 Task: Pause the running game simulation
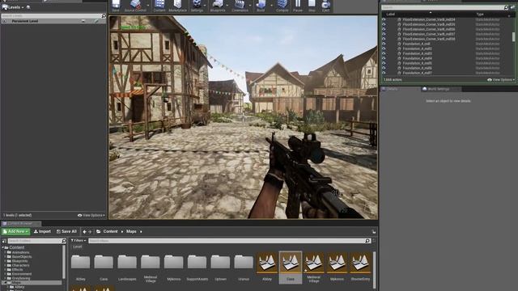coord(298,6)
